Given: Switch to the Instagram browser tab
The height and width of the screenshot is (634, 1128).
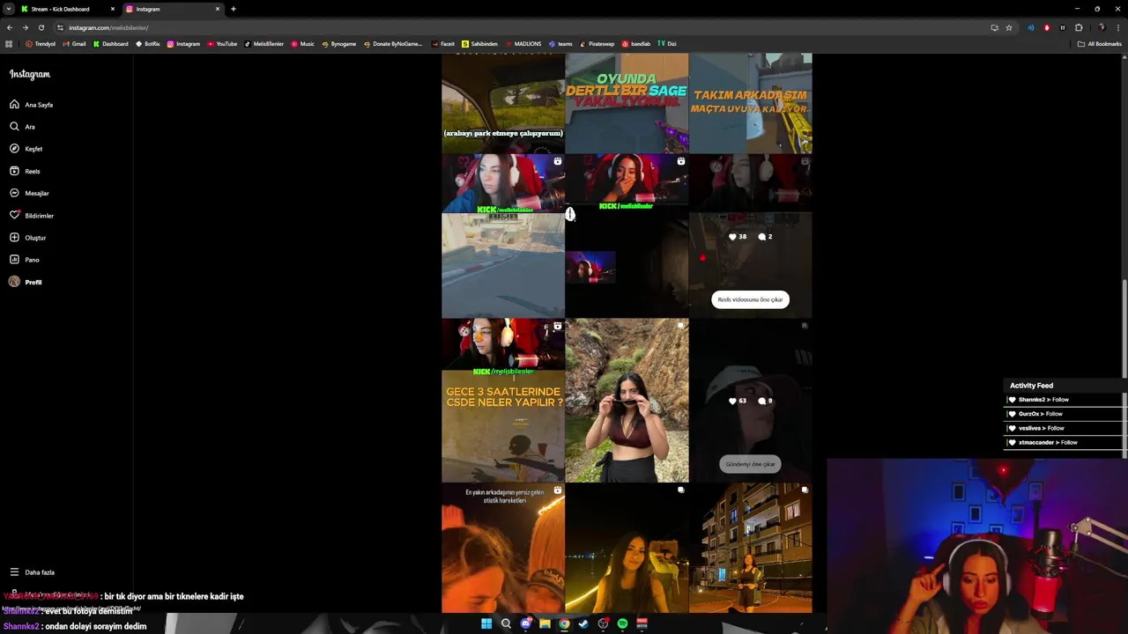Looking at the screenshot, I should (172, 9).
